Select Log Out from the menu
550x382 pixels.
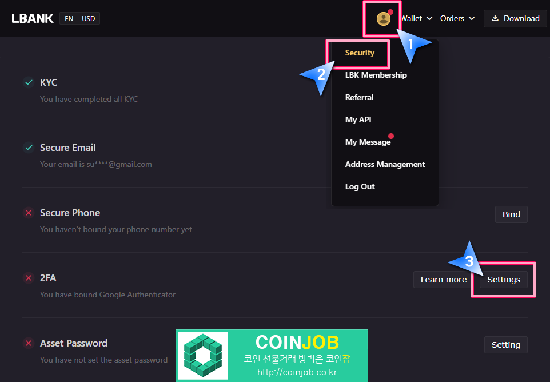pos(360,186)
